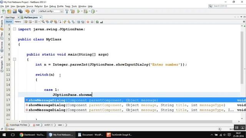The image size is (246, 138).
Task: Click the New Project toolbar icon
Action: 9,11
